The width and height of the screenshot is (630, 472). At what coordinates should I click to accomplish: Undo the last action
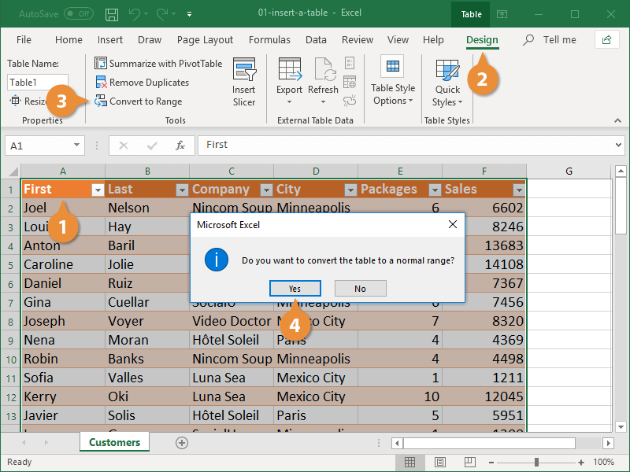134,13
